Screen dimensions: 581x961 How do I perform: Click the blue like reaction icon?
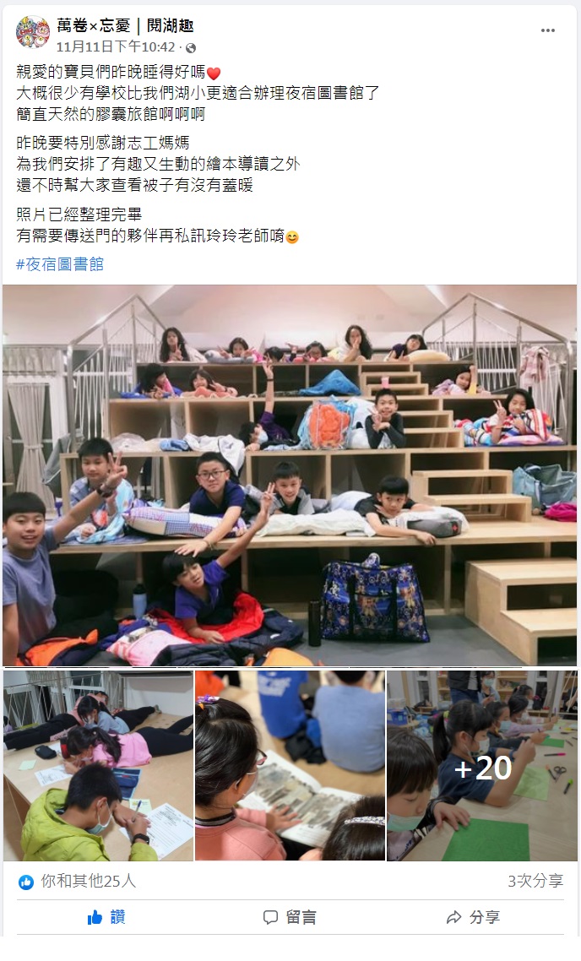25,882
